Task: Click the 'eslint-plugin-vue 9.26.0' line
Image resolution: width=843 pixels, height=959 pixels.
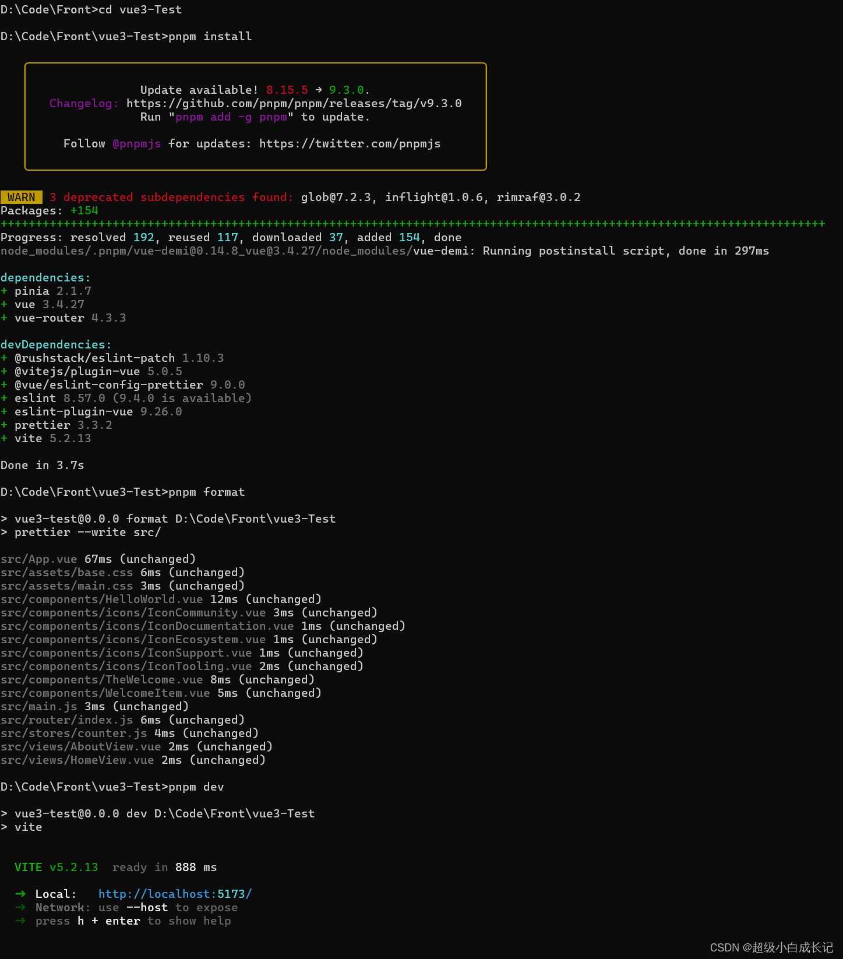Action: click(x=91, y=411)
